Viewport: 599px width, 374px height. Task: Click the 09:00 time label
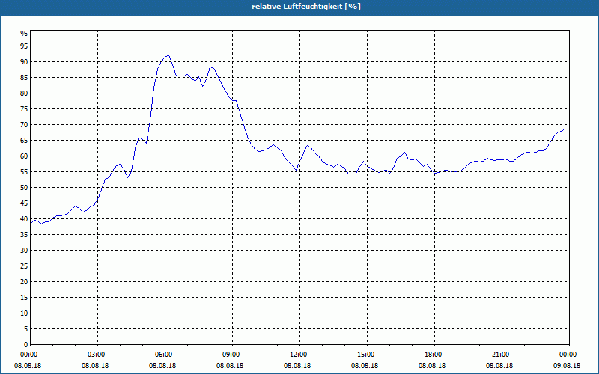tap(232, 355)
